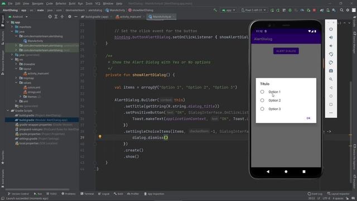357x201 pixels.
Task: Open the Event Log
Action: point(315,194)
